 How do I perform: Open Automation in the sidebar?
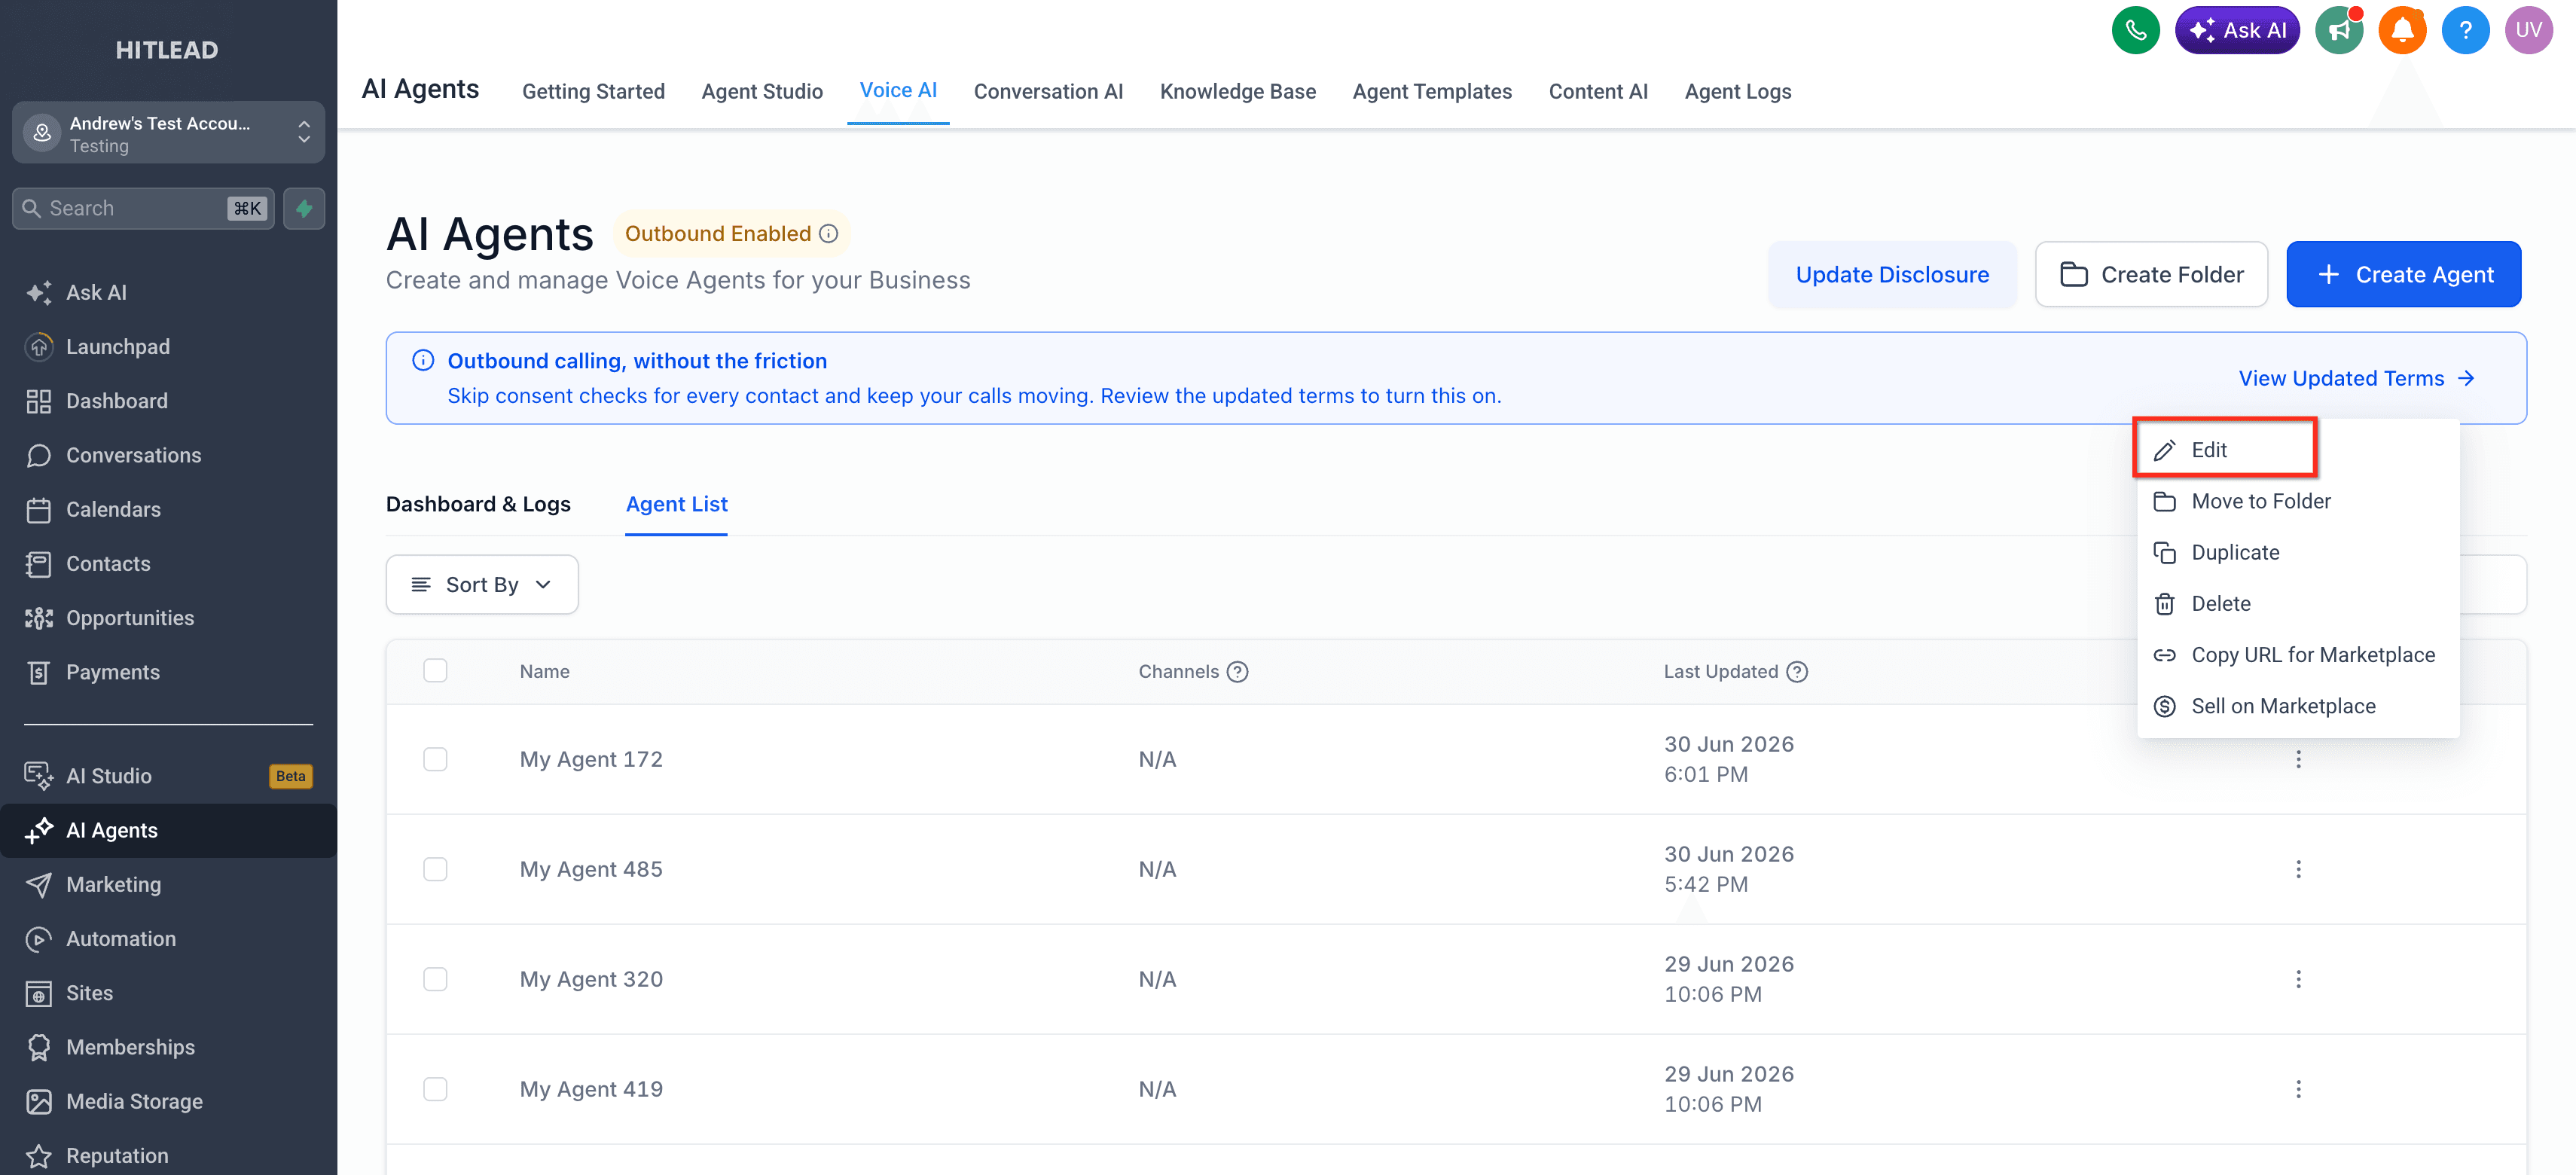(x=168, y=938)
